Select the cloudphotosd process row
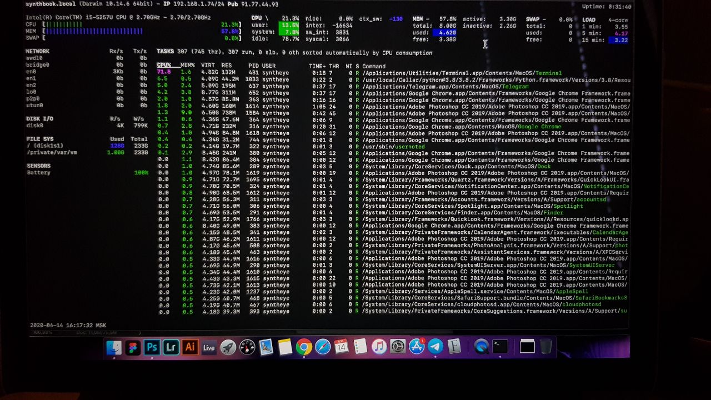The height and width of the screenshot is (400, 711). click(393, 304)
